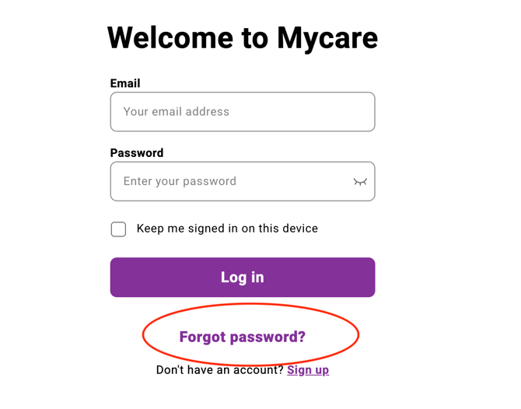The width and height of the screenshot is (521, 409).
Task: Click the "Enter your password" placeholder text
Action: pos(180,181)
